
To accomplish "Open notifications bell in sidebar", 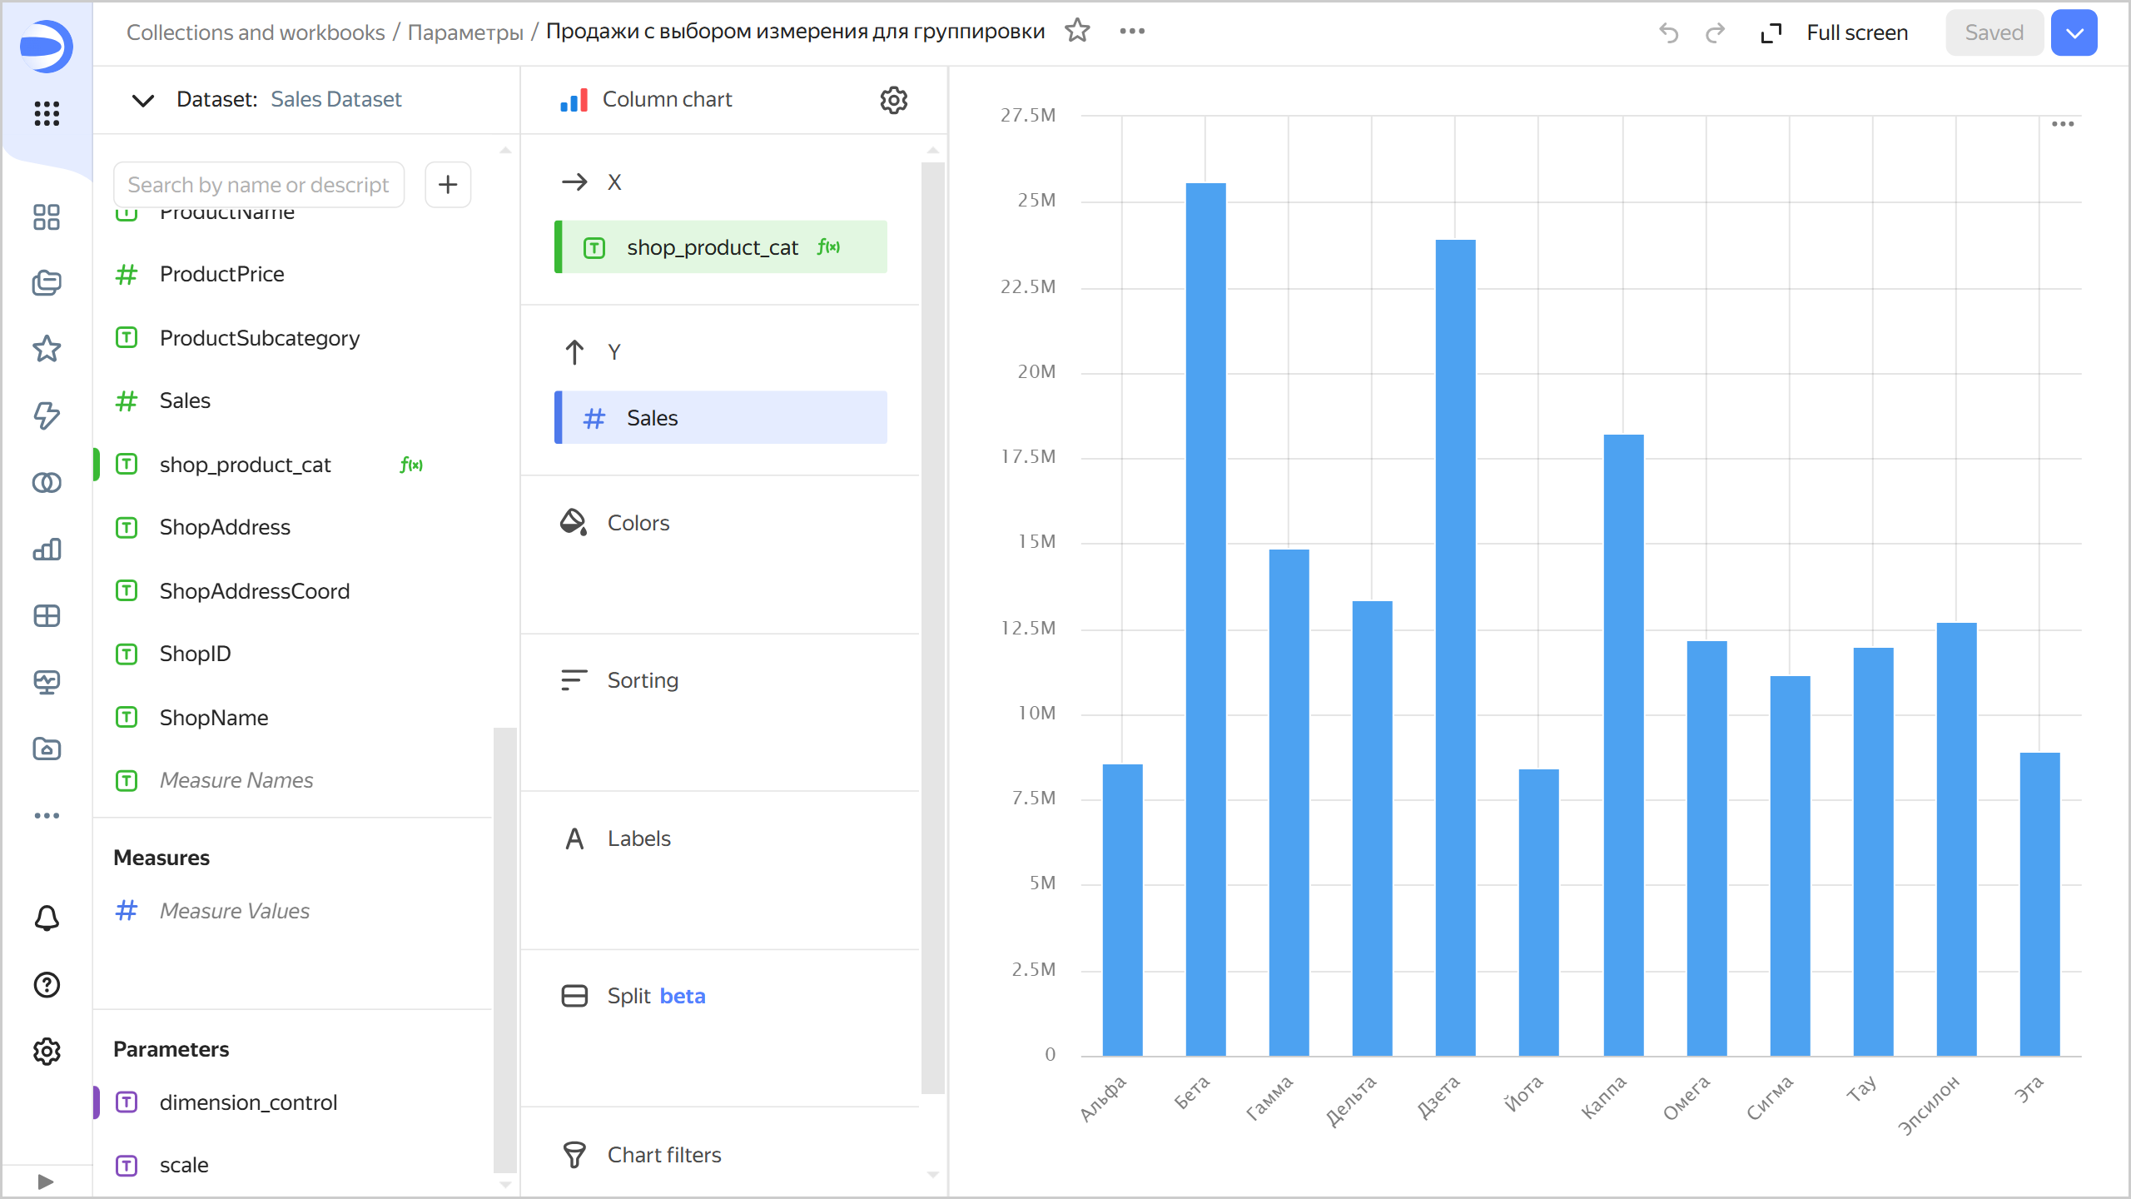I will pyautogui.click(x=47, y=918).
